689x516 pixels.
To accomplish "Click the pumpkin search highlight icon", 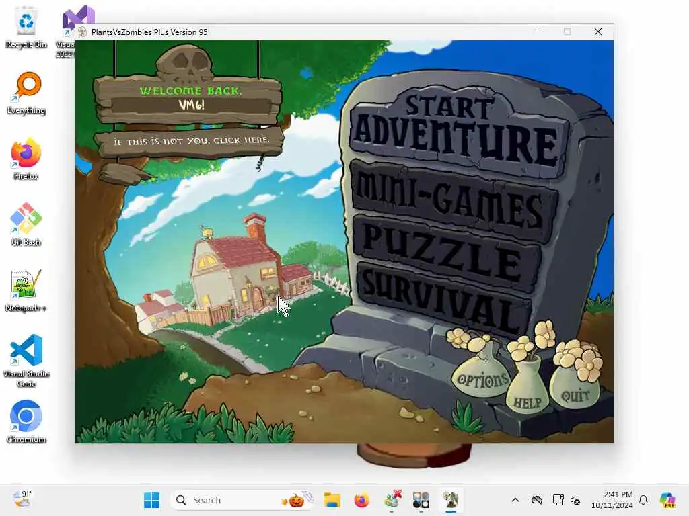I will (x=297, y=500).
